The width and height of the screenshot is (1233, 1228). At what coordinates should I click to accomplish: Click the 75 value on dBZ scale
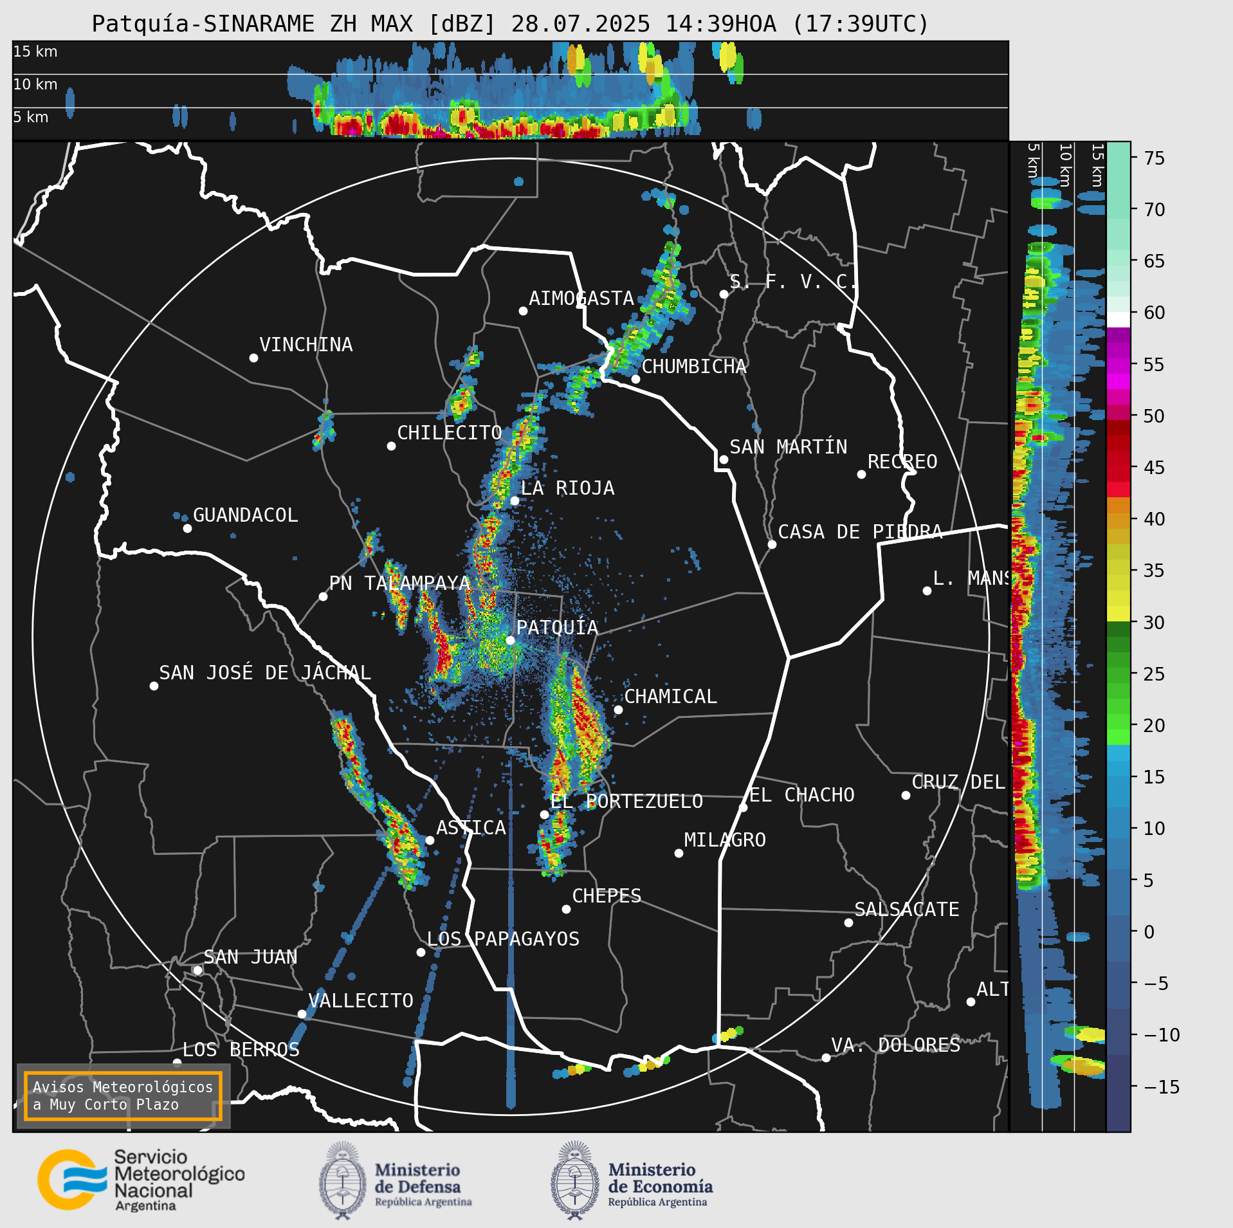click(1155, 158)
